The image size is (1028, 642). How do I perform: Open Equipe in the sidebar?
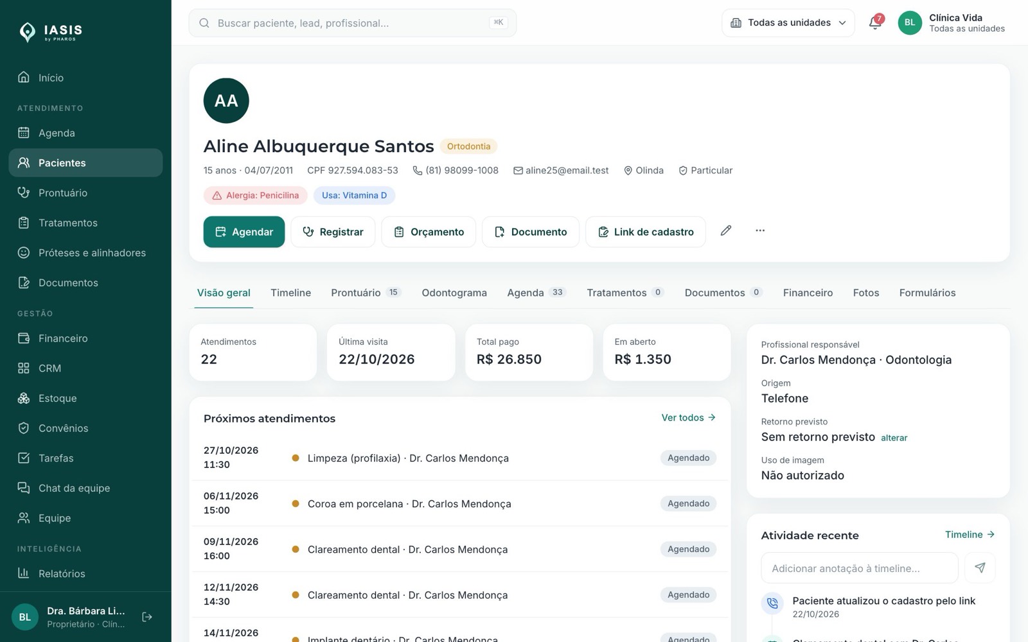coord(85,518)
